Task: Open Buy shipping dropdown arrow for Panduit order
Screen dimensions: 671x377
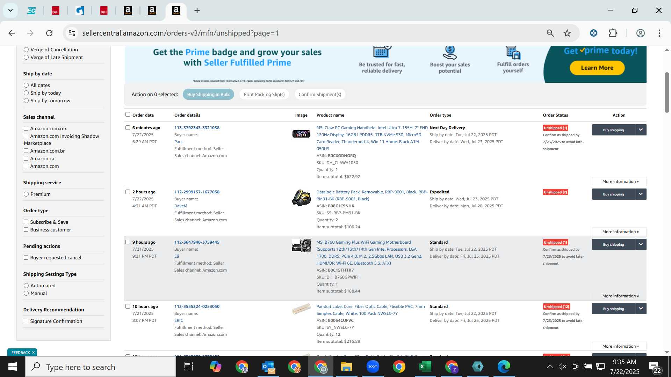Action: click(641, 309)
